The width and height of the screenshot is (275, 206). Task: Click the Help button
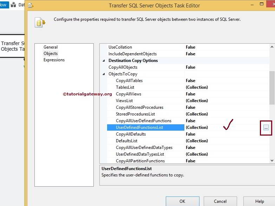coord(260,201)
